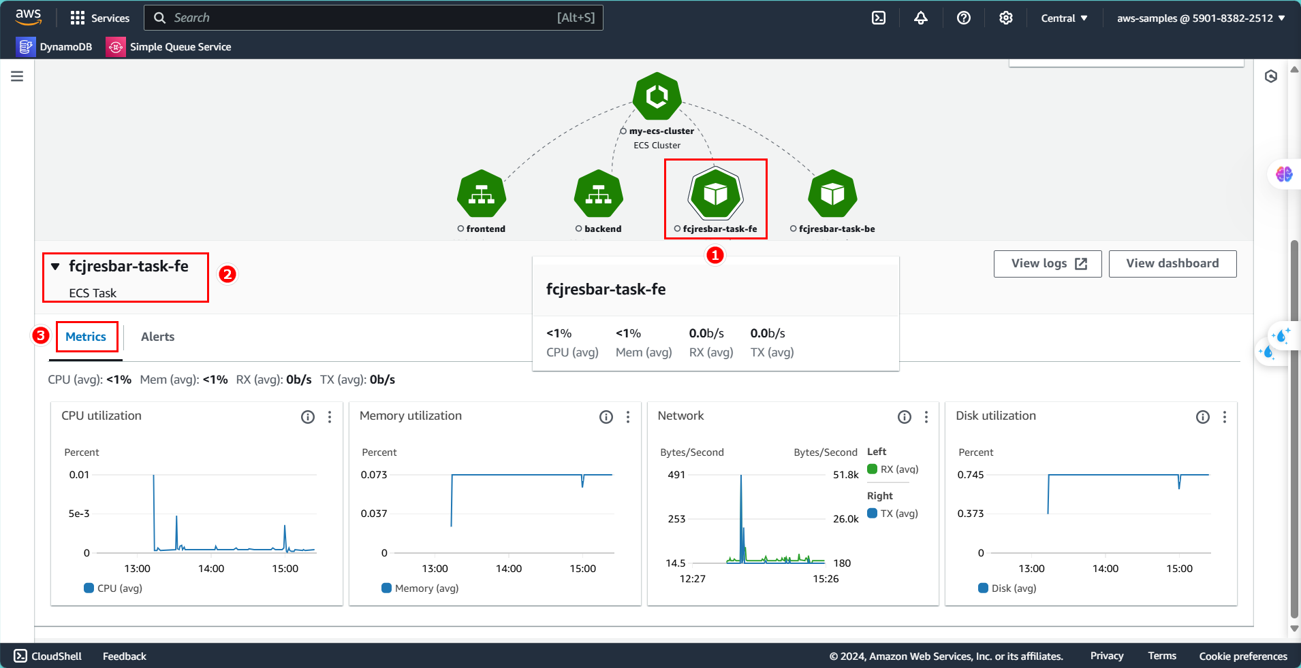Open Network chart options menu
The height and width of the screenshot is (668, 1301).
coord(926,417)
